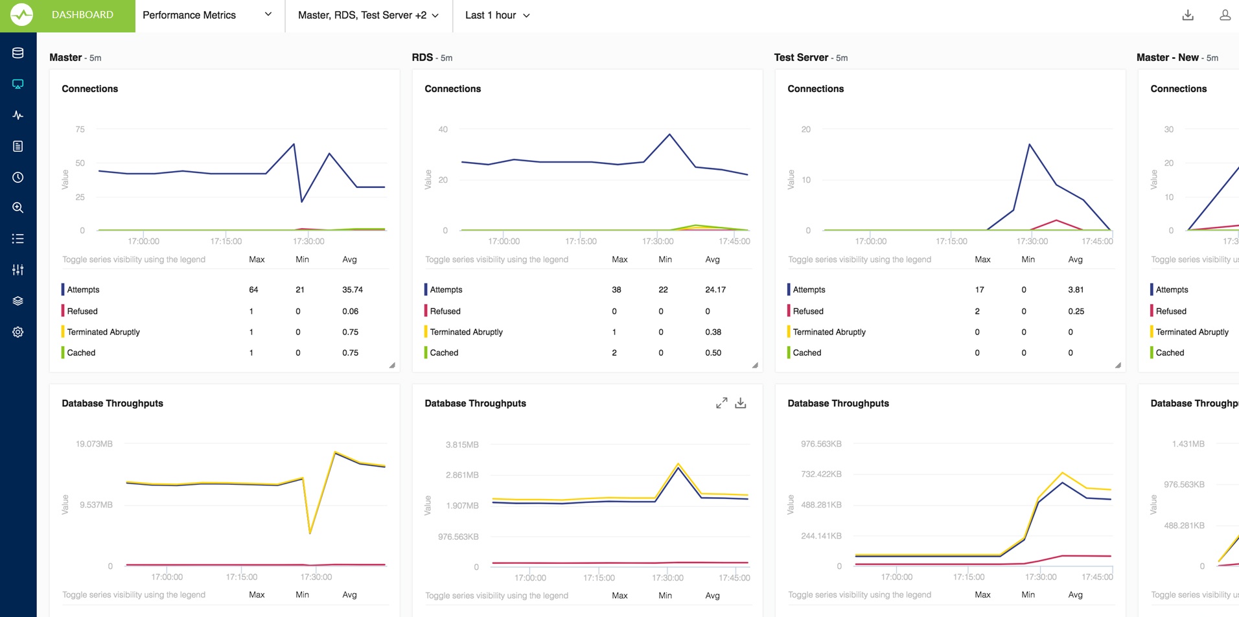The width and height of the screenshot is (1239, 617).
Task: Click the clock history sidebar icon
Action: (x=18, y=177)
